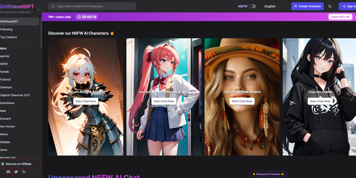Click the search magnifier icon
This screenshot has width=356, height=178.
click(53, 6)
